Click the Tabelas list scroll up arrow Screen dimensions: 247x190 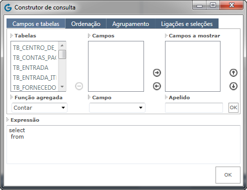click(x=62, y=45)
